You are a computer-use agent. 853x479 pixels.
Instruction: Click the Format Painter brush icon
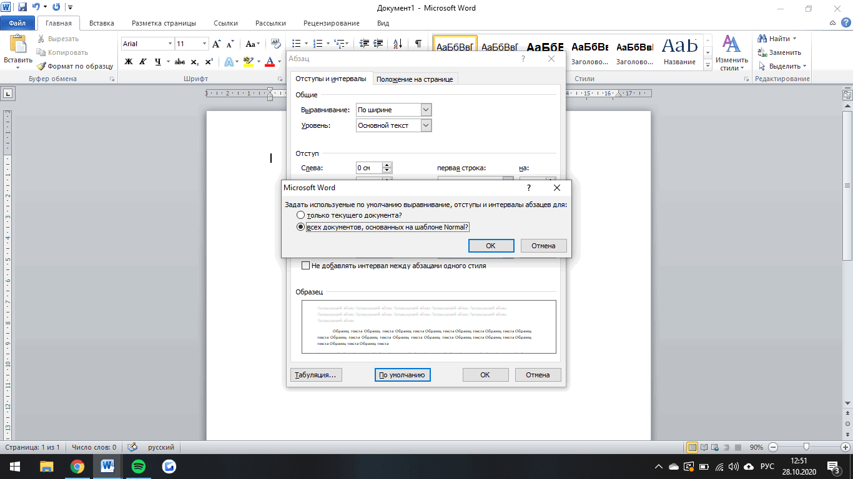(41, 66)
